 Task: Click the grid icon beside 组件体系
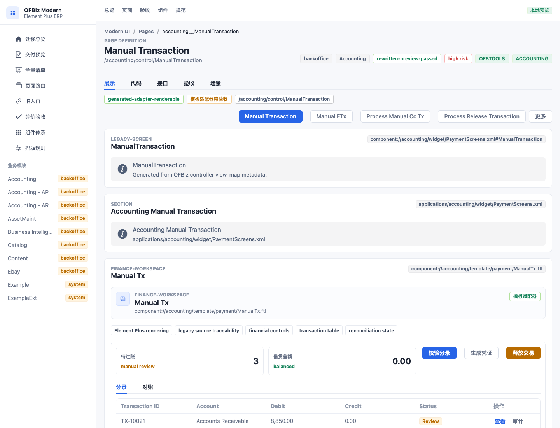coord(19,132)
